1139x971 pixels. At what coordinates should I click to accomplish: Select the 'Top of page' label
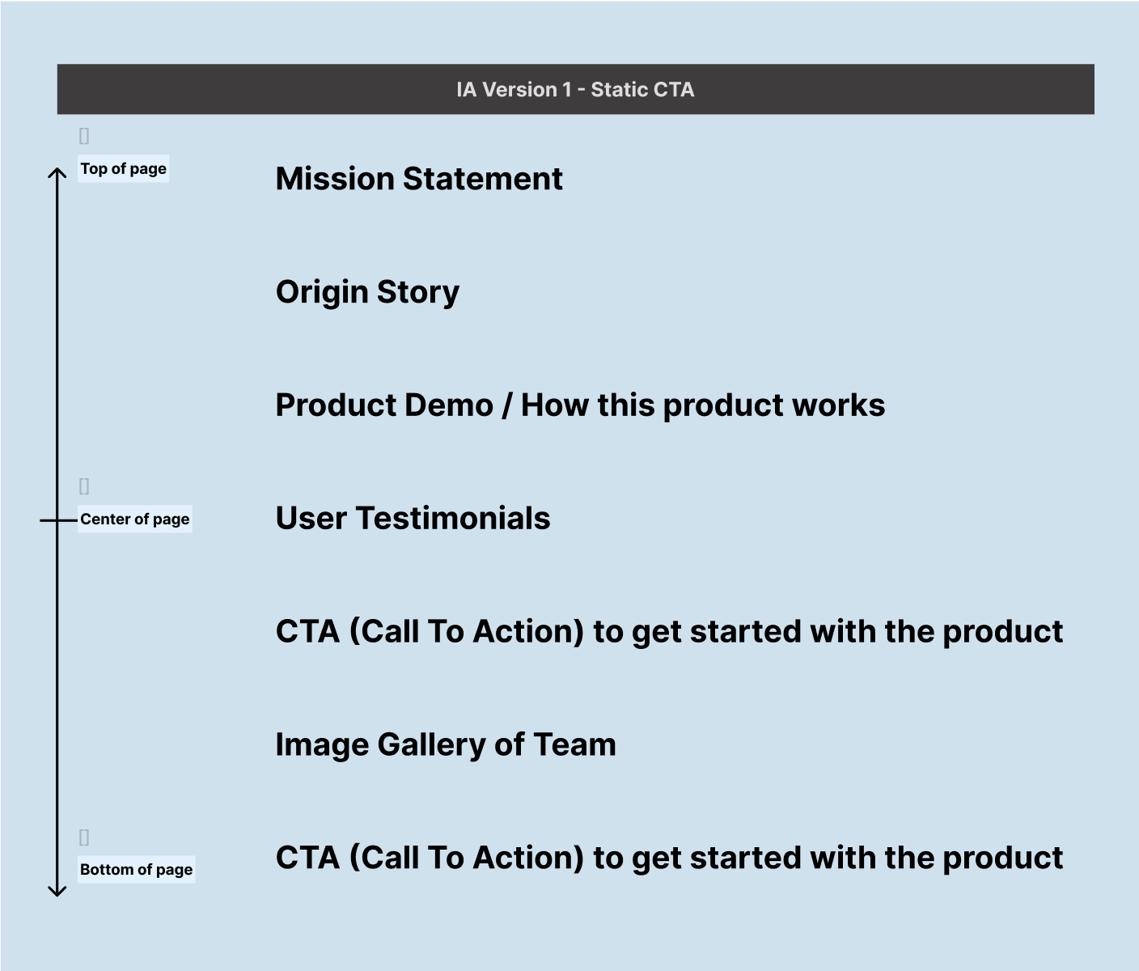pyautogui.click(x=124, y=169)
